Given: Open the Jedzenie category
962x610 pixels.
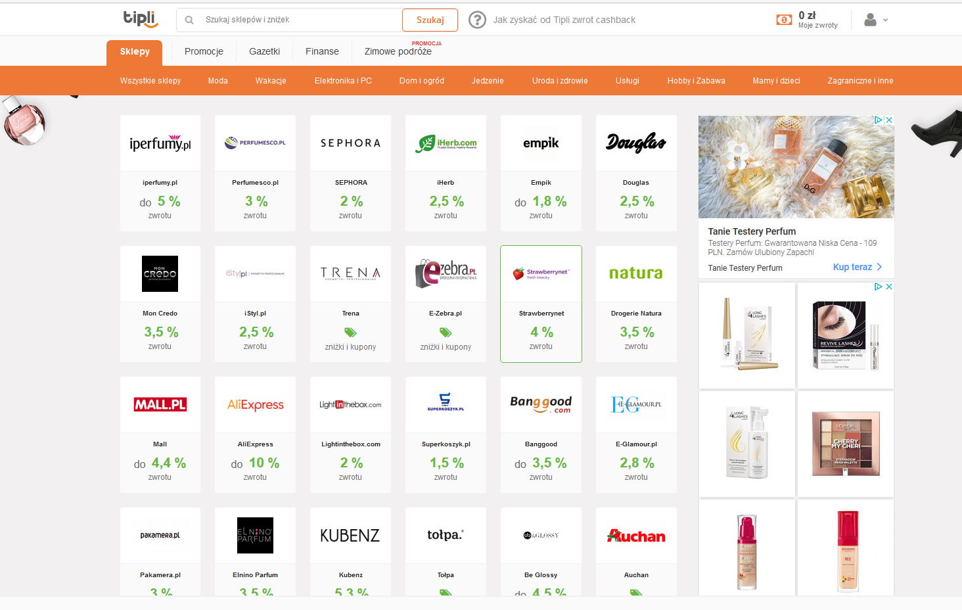Looking at the screenshot, I should (488, 81).
